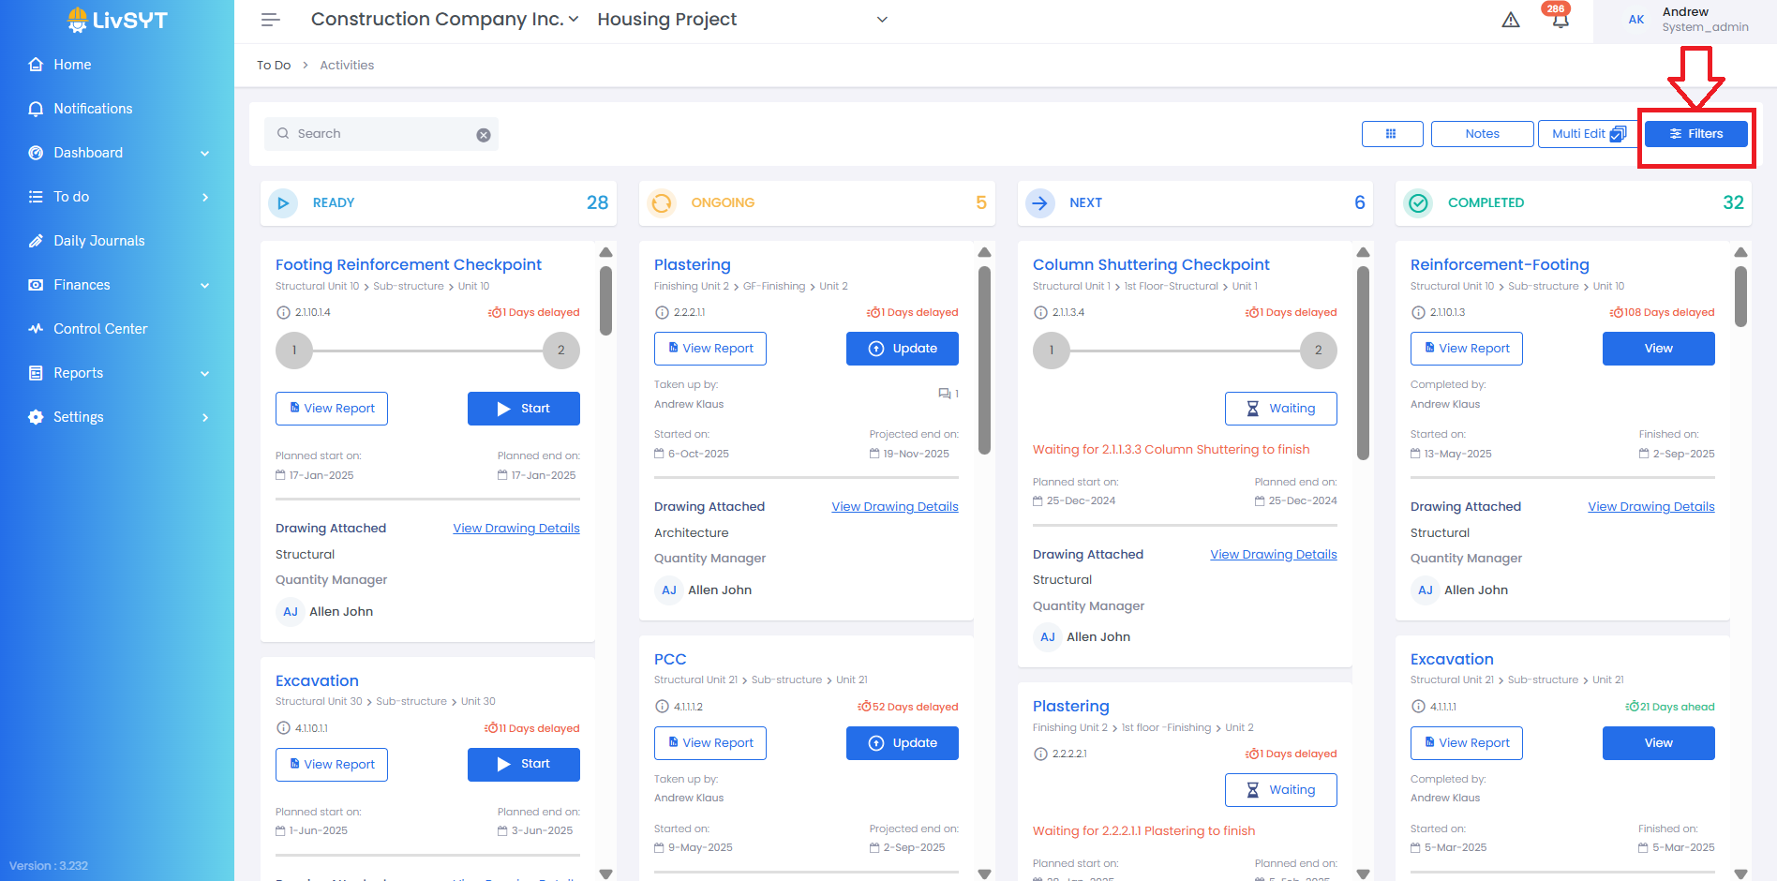Click the warning triangle alert icon
1777x881 pixels.
[x=1511, y=20]
